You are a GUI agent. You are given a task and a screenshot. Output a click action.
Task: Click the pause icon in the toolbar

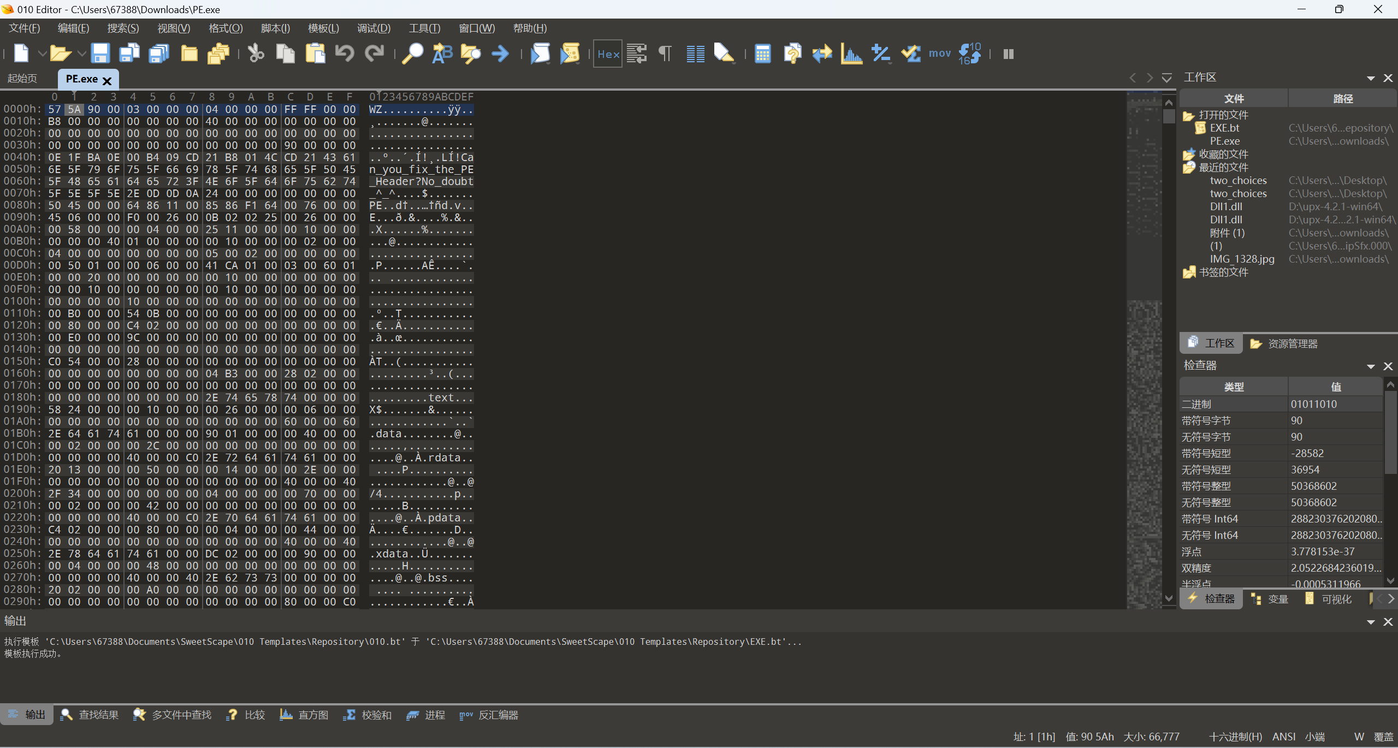point(1009,54)
